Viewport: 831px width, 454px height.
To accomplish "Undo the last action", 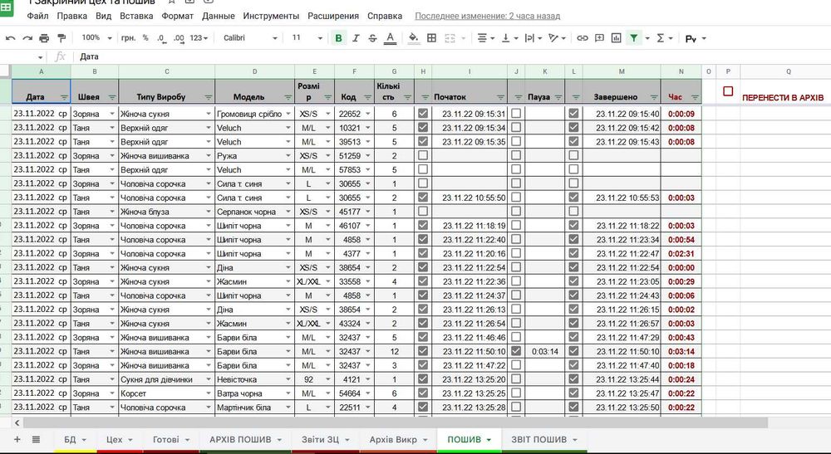I will pos(10,38).
